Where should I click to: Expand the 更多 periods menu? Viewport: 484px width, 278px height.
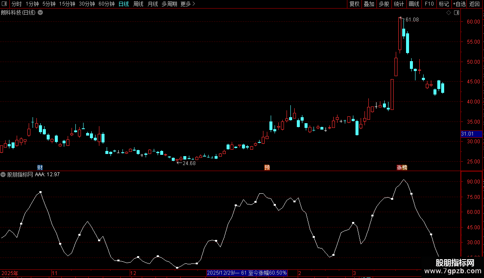coord(188,4)
